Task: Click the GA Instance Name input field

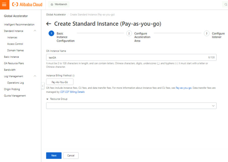Action: point(131,57)
